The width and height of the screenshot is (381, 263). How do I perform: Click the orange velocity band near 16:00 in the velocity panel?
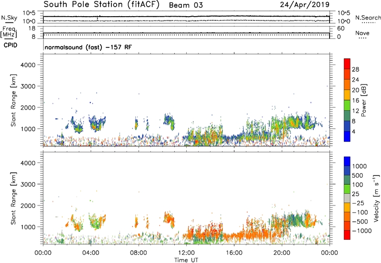[234, 235]
